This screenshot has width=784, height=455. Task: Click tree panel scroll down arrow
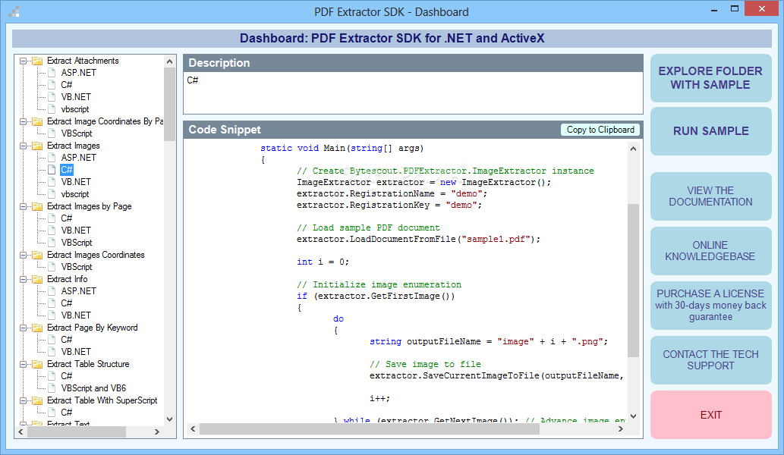point(169,419)
